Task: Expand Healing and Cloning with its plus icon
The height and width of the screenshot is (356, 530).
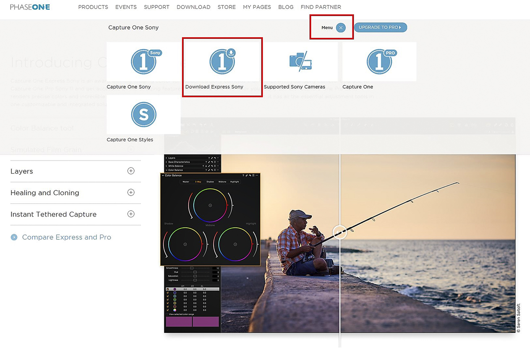Action: 131,193
